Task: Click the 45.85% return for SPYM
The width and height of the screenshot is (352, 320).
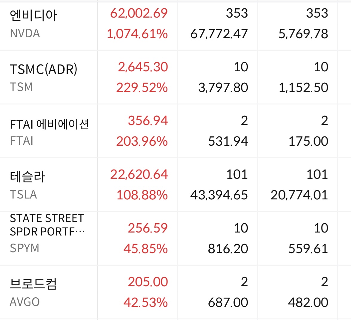Action: pos(145,249)
